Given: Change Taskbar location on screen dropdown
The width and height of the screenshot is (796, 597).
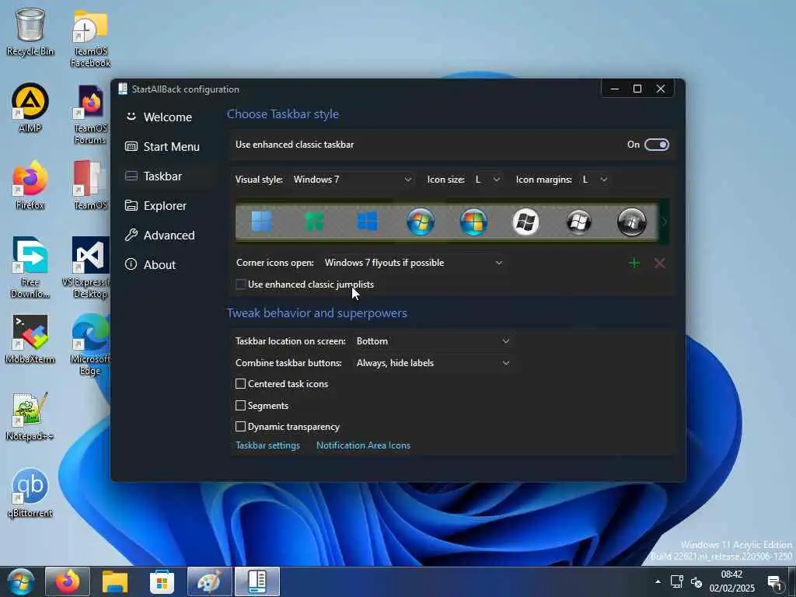Looking at the screenshot, I should click(432, 341).
